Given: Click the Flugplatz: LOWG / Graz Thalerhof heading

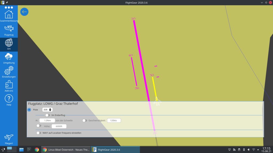Looking at the screenshot, I should tap(53, 104).
